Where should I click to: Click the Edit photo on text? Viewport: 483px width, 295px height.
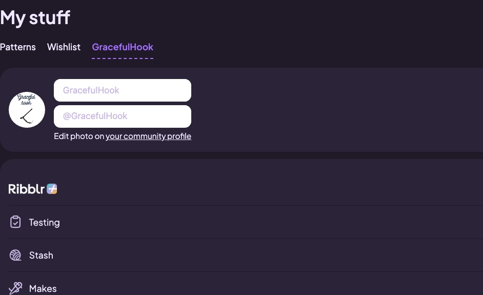[79, 136]
